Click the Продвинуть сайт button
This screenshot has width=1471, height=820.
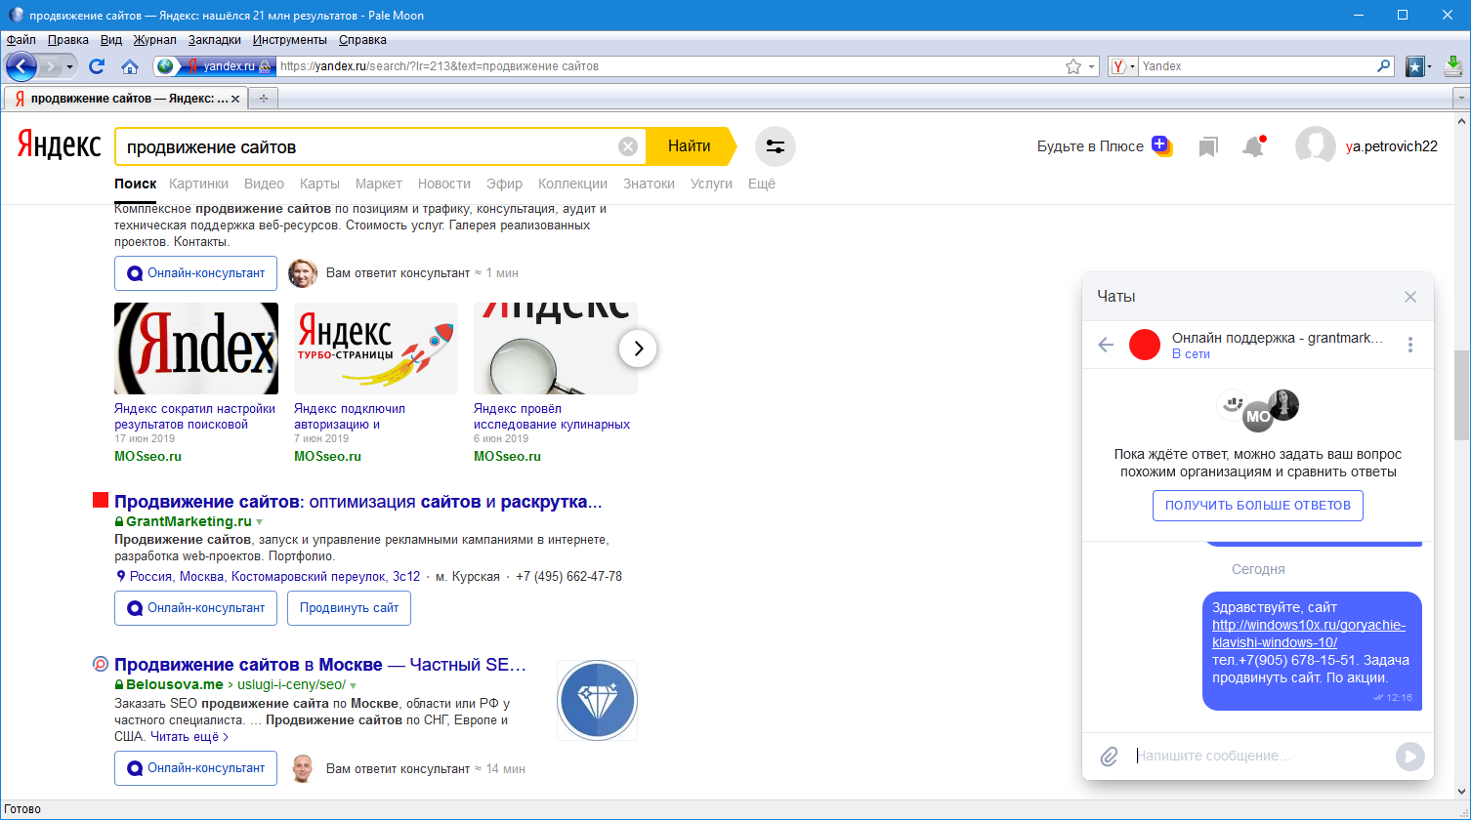350,608
